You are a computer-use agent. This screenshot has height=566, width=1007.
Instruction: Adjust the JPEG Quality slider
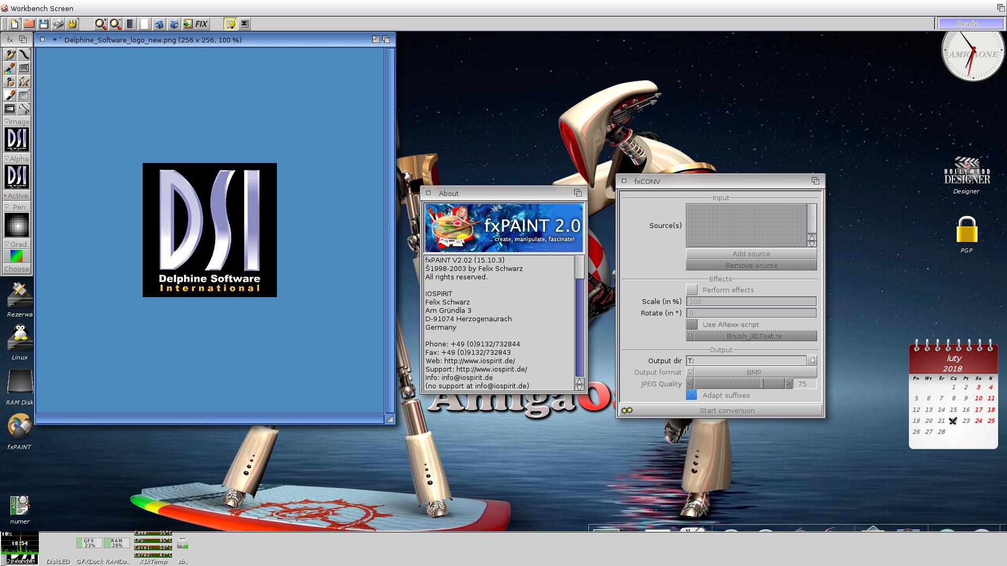(x=740, y=384)
